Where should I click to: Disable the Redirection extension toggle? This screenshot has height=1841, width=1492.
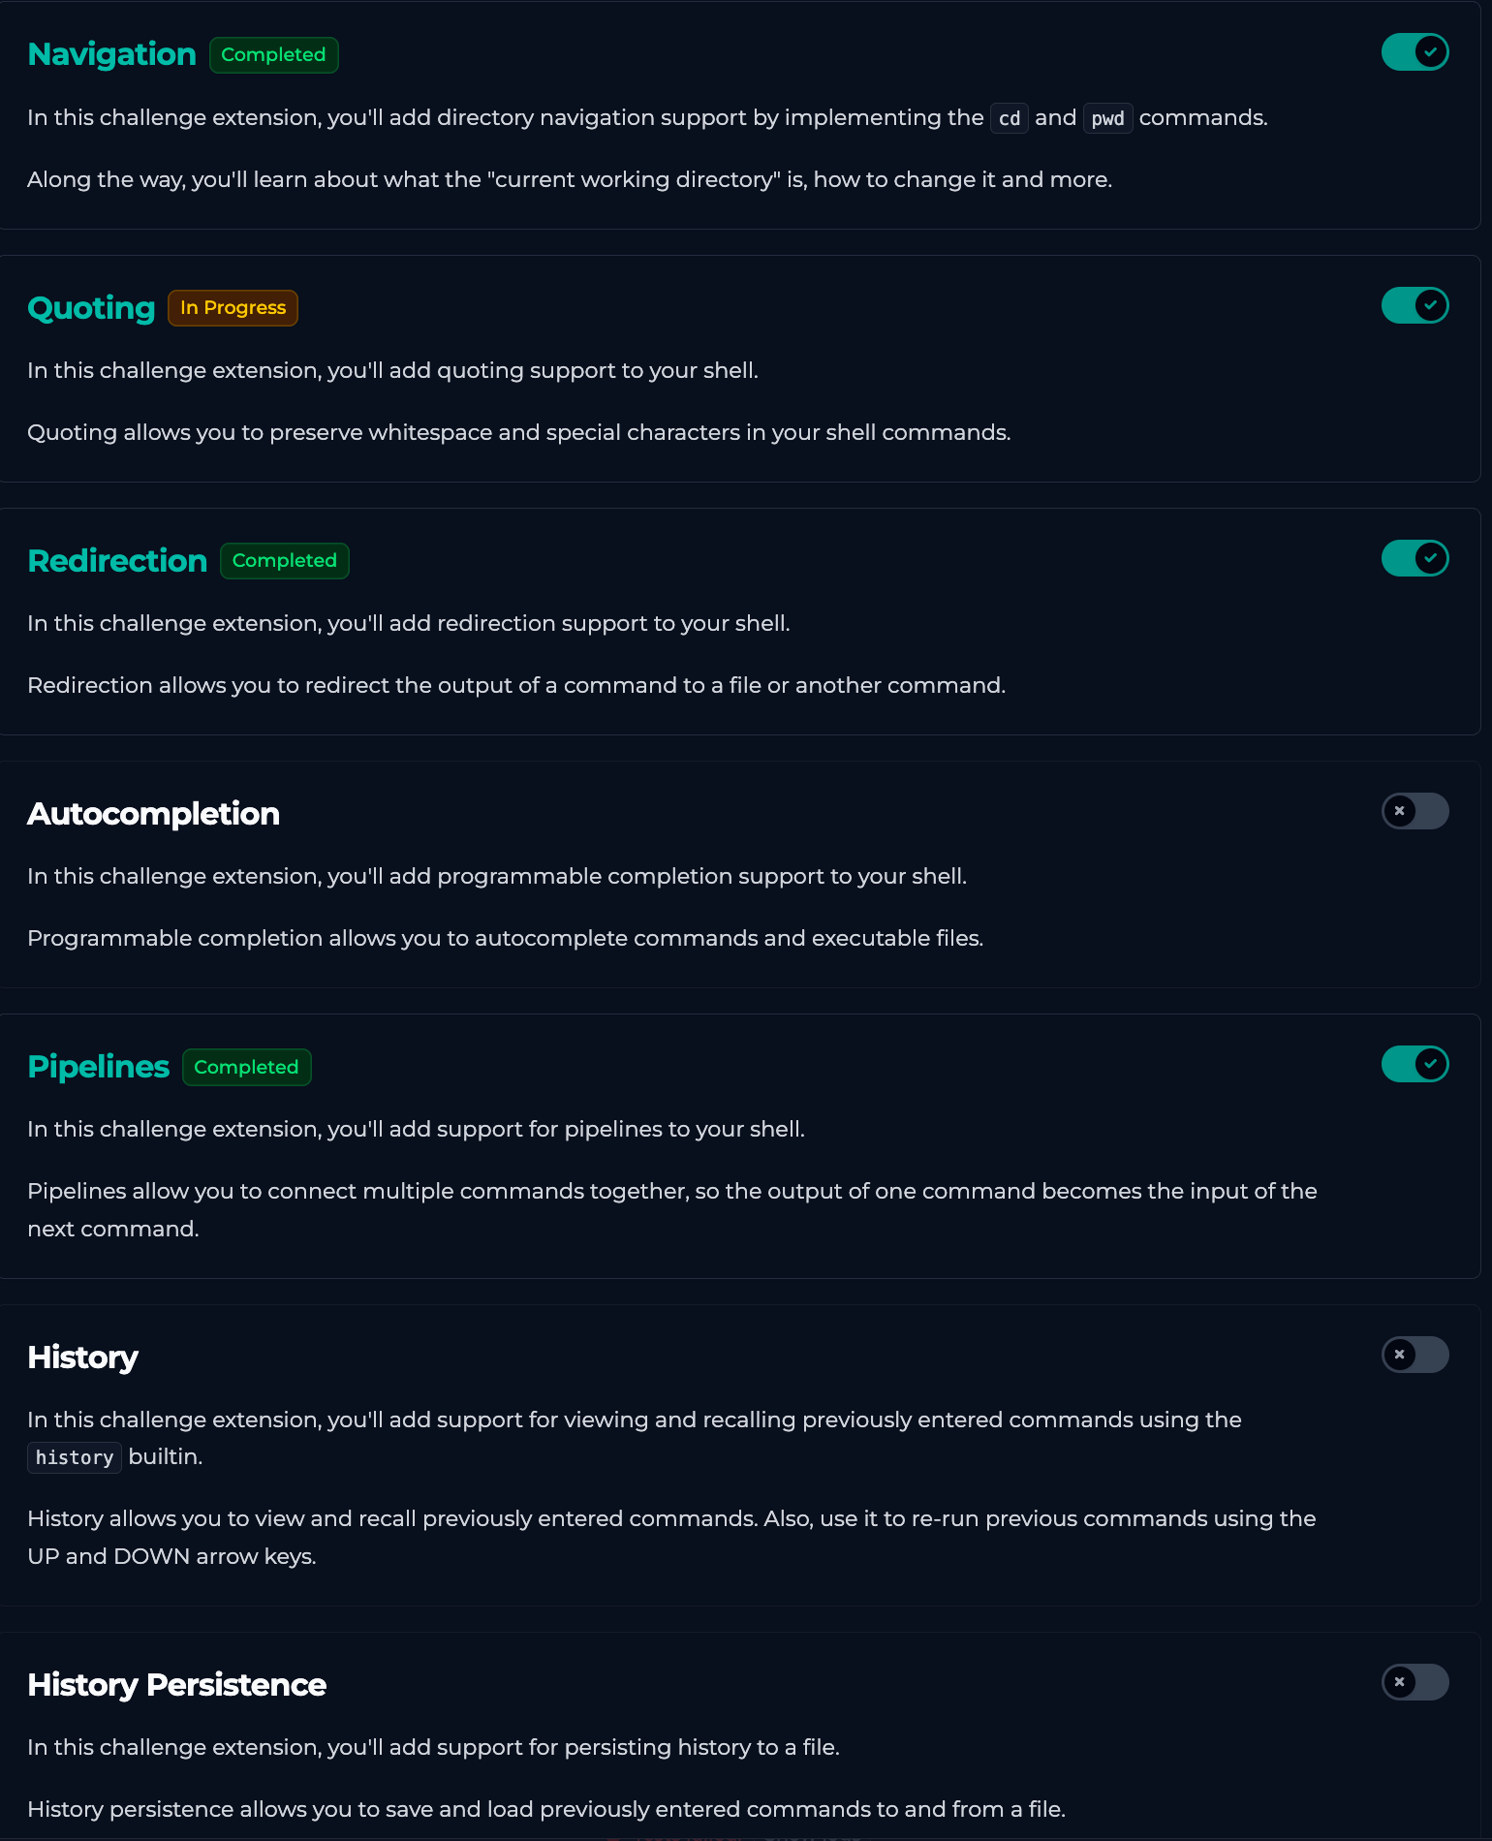[1414, 558]
